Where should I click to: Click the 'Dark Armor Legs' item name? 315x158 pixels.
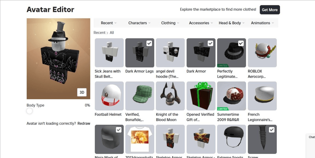(139, 71)
